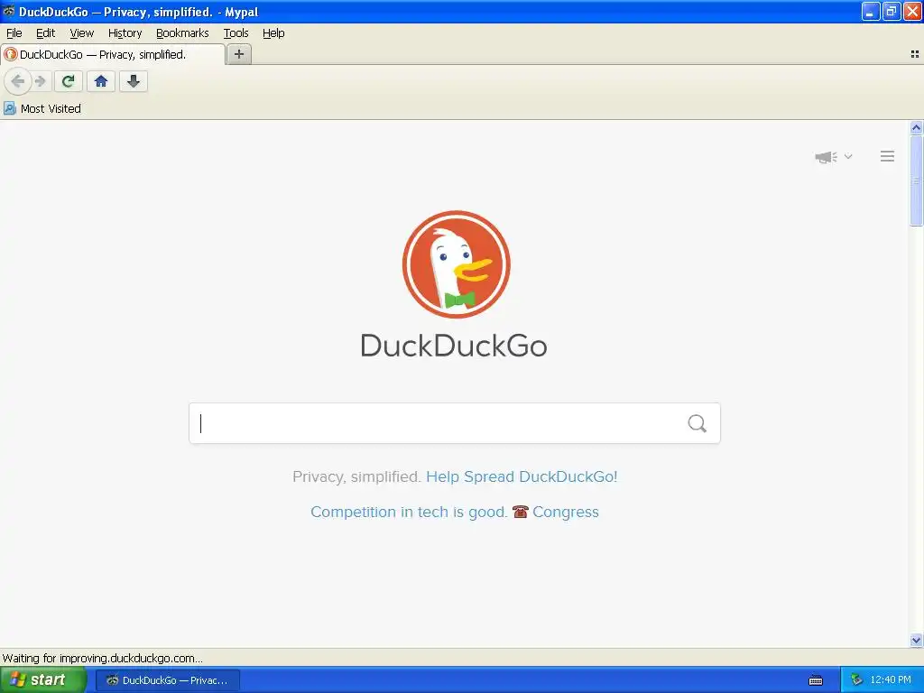The height and width of the screenshot is (693, 924).
Task: Open the Bookmarks menu
Action: click(182, 33)
